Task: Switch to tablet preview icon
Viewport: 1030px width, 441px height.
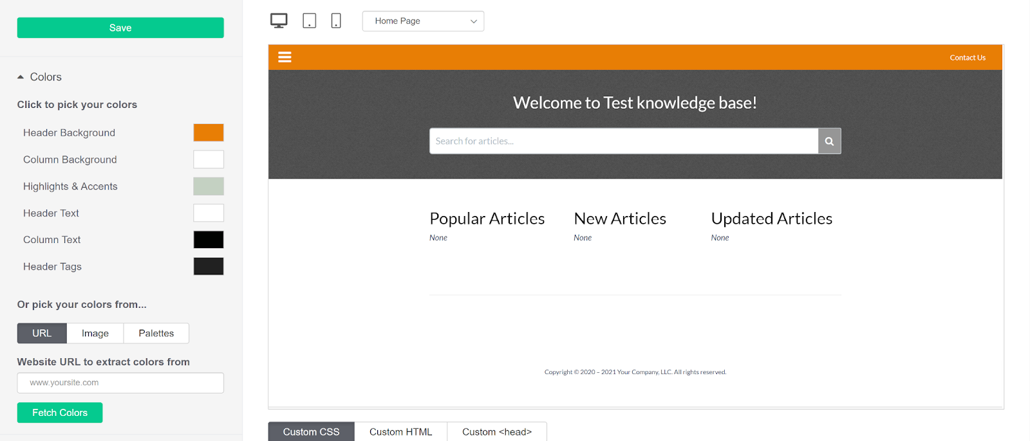Action: tap(310, 21)
